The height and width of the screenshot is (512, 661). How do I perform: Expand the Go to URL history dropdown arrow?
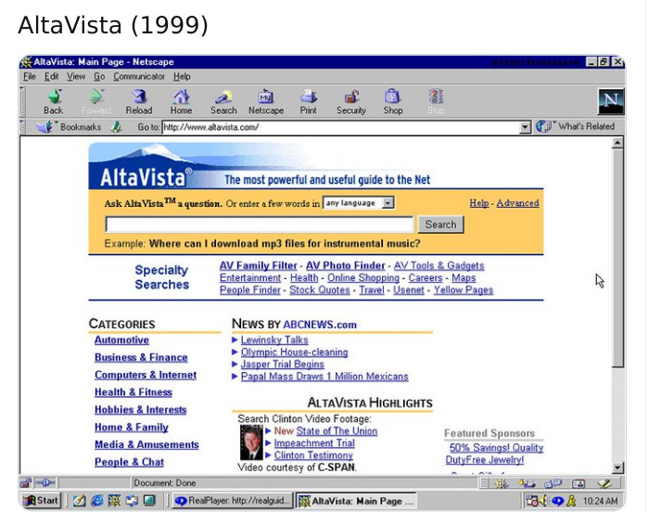pyautogui.click(x=525, y=127)
